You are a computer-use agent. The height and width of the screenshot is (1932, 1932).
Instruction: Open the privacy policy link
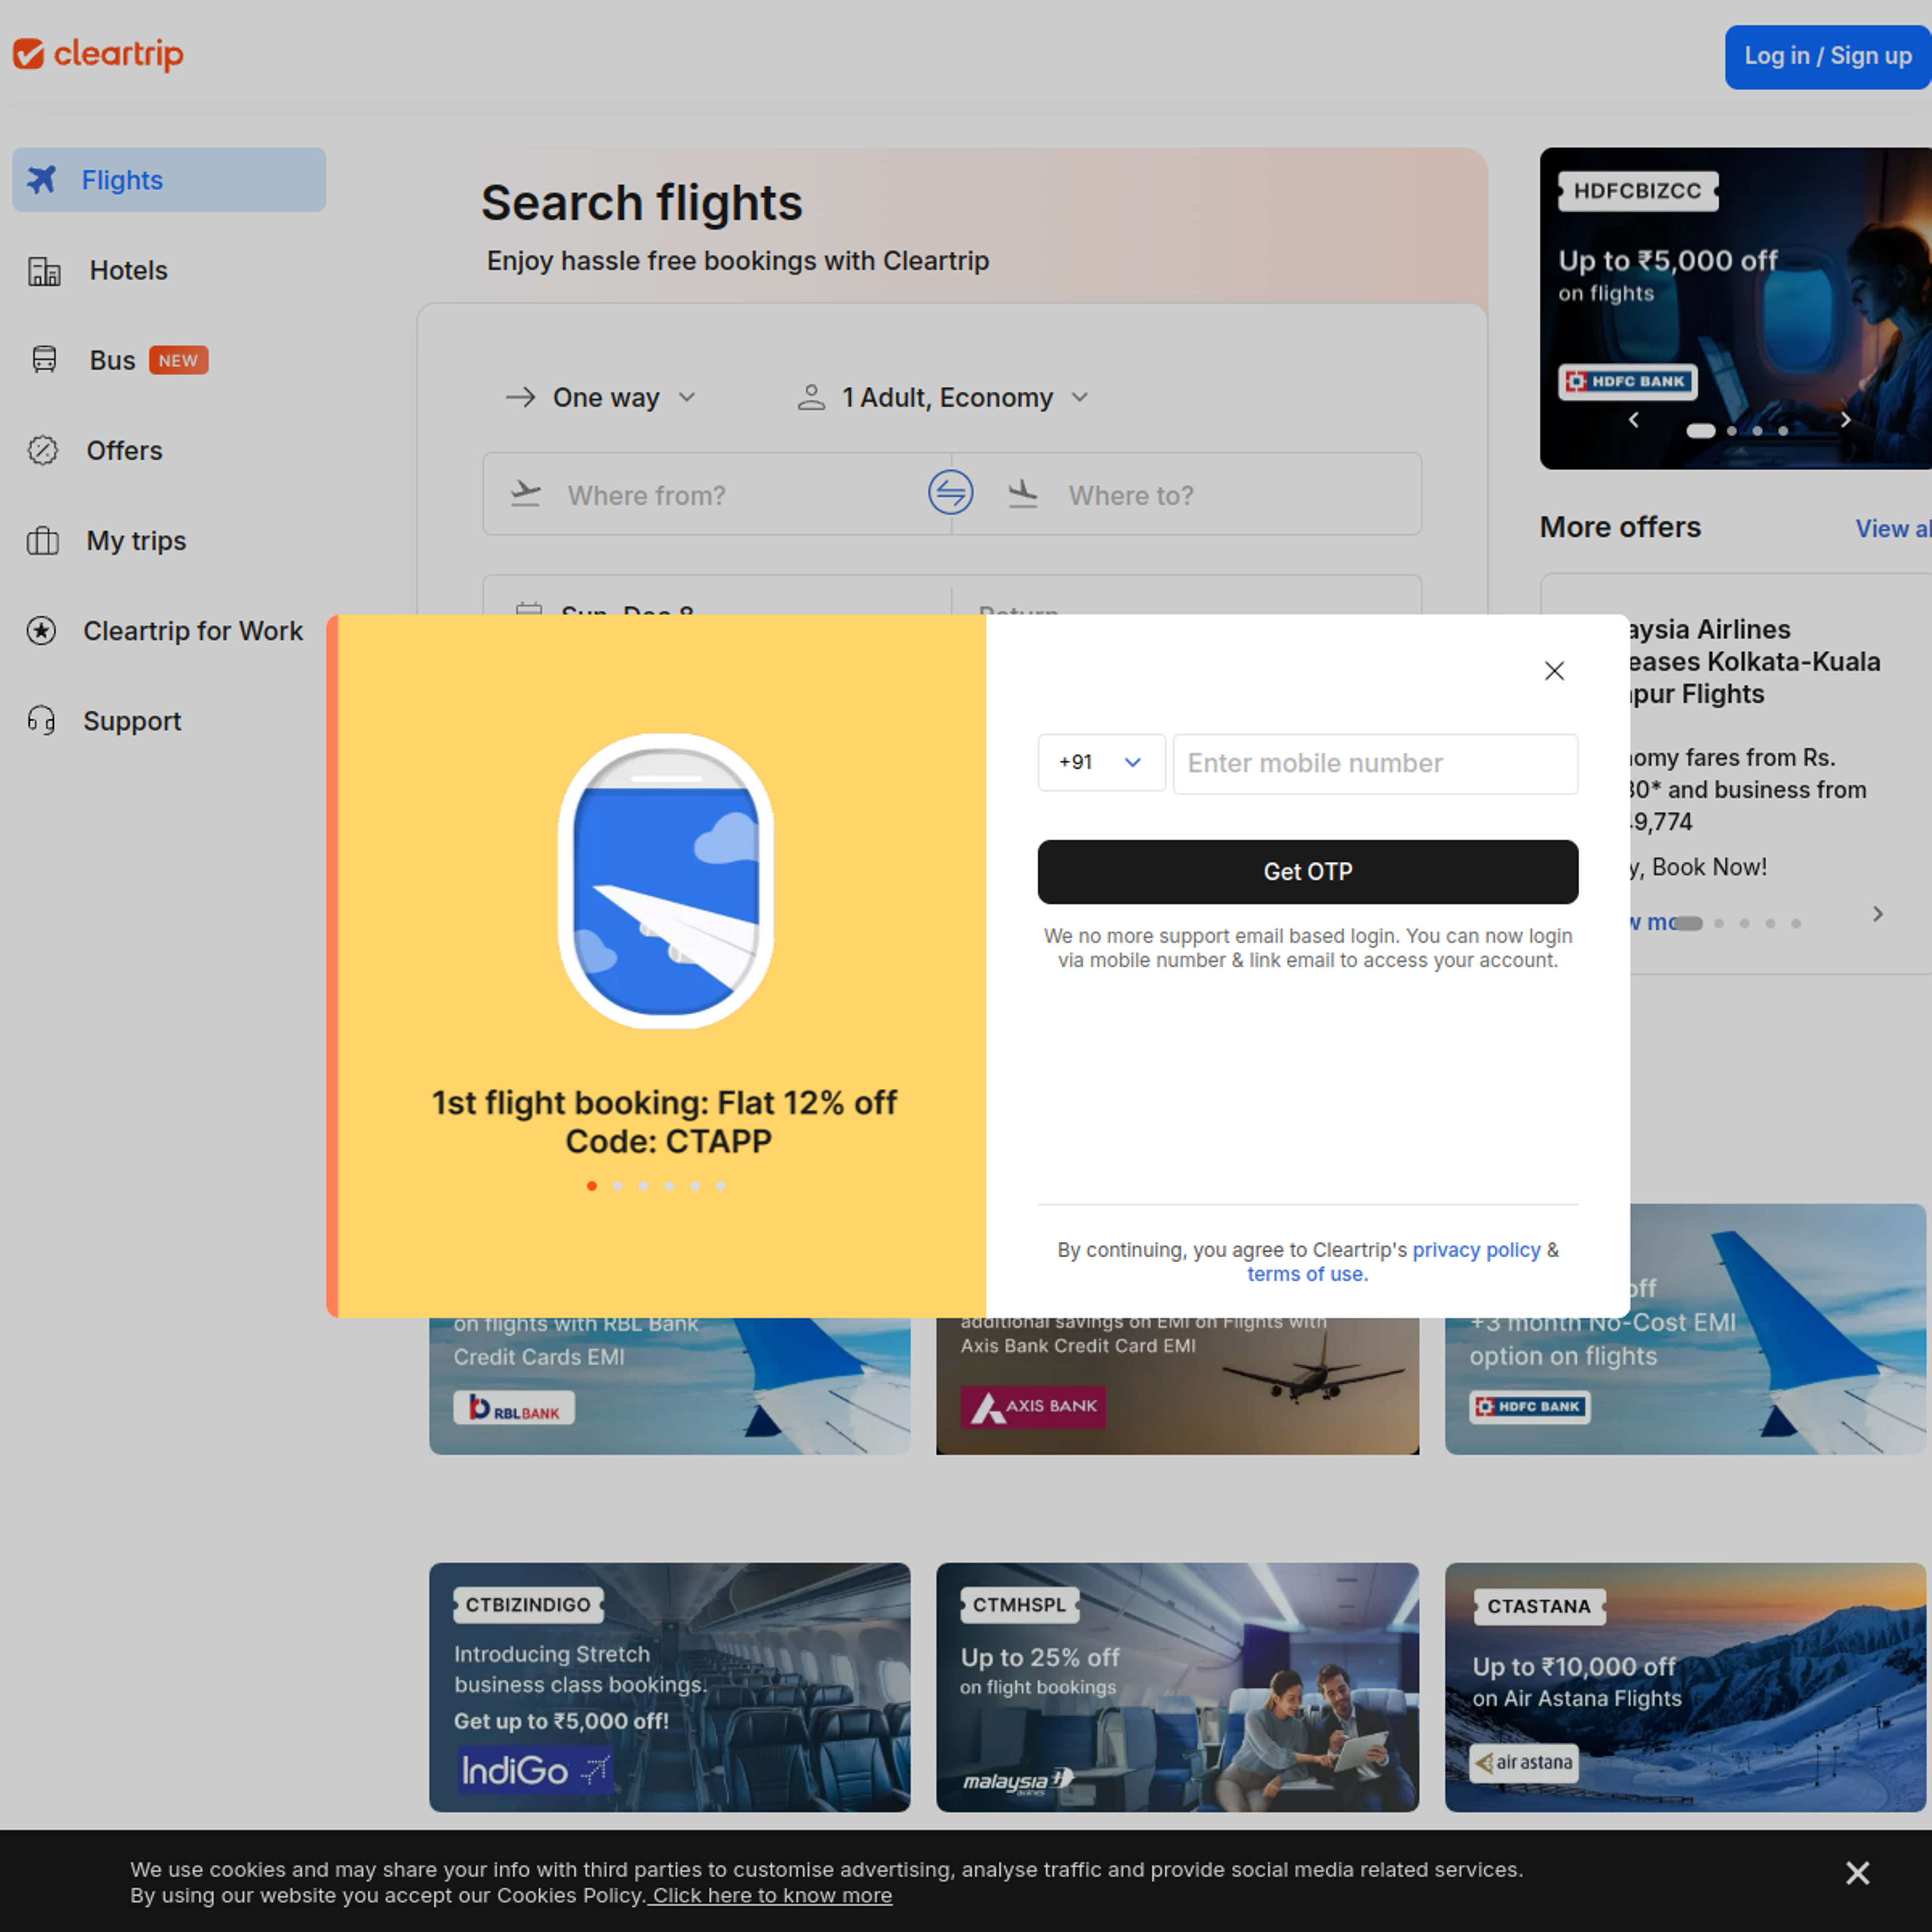coord(1476,1249)
